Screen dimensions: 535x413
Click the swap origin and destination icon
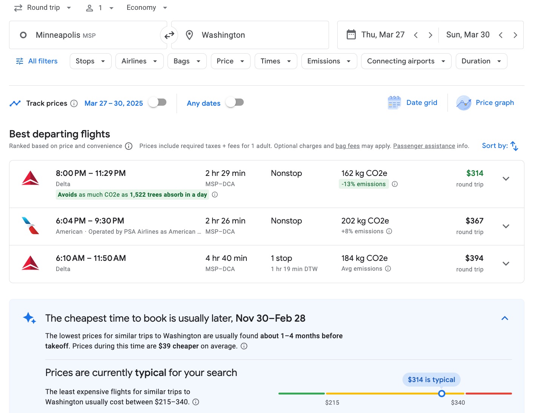pos(169,35)
